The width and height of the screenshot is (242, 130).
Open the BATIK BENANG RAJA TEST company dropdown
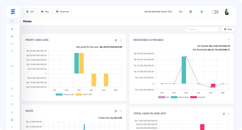coord(159,12)
